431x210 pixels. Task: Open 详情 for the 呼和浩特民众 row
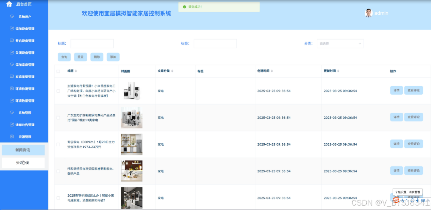click(397, 171)
